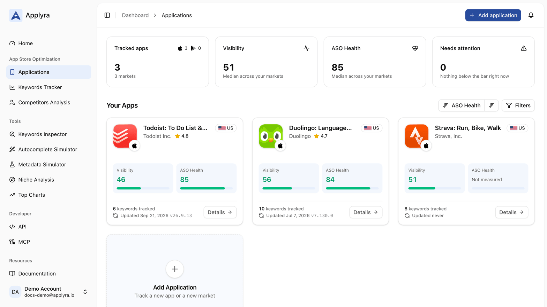Screen dimensions: 547x307
Task: Open Keywords Inspector tool
Action: click(x=48, y=134)
